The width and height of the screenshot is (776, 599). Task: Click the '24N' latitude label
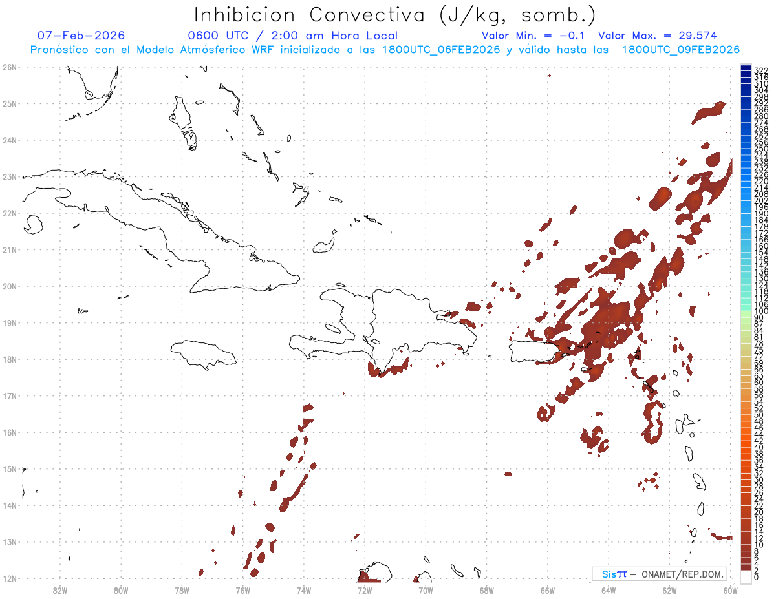tap(9, 140)
